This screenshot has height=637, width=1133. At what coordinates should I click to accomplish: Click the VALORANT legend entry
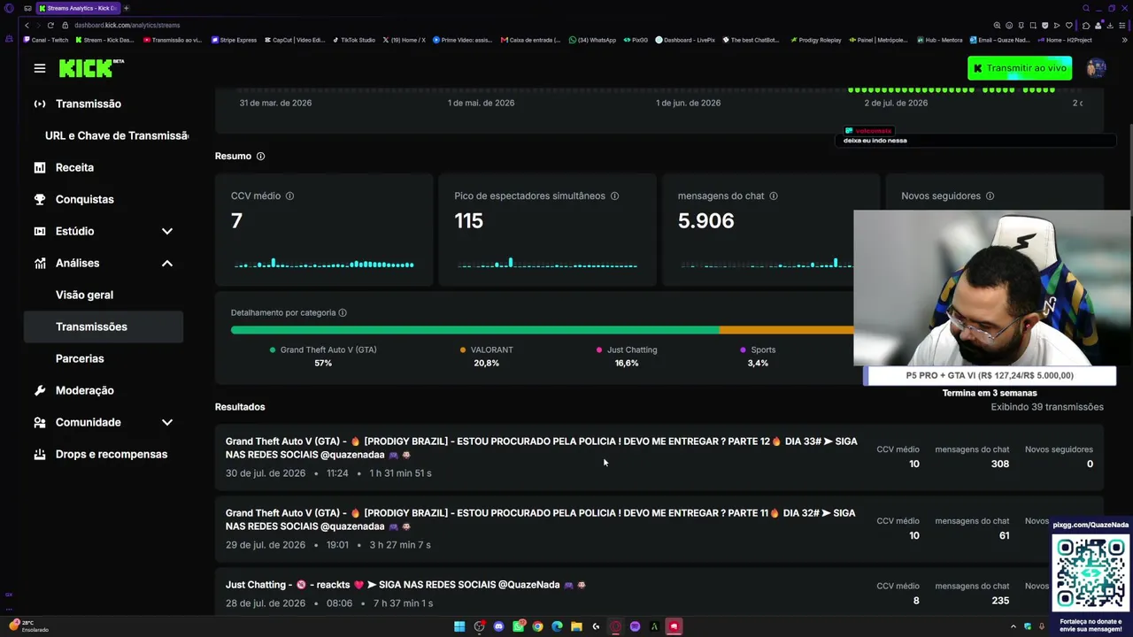[486, 356]
